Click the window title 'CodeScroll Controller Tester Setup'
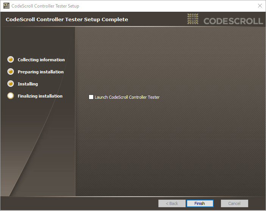The height and width of the screenshot is (211, 266). point(45,6)
